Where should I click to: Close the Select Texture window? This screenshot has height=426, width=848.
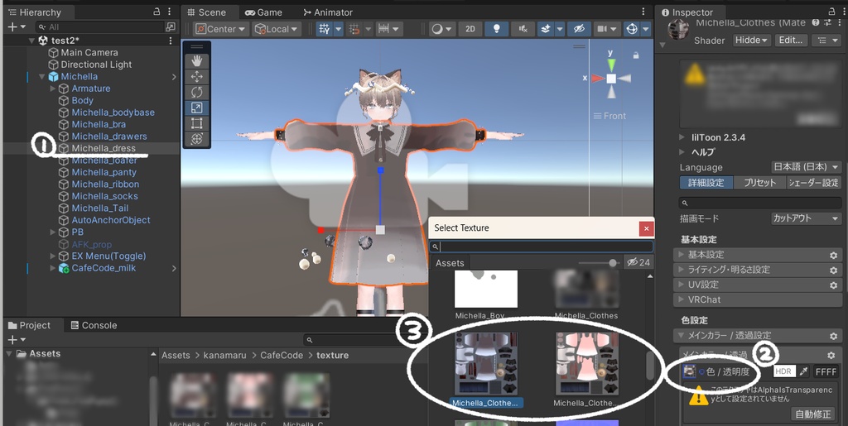point(646,229)
